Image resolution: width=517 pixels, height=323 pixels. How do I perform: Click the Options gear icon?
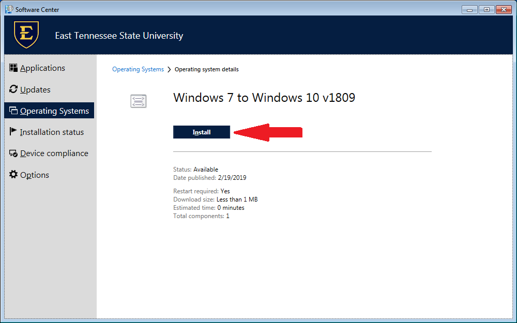[x=13, y=175]
